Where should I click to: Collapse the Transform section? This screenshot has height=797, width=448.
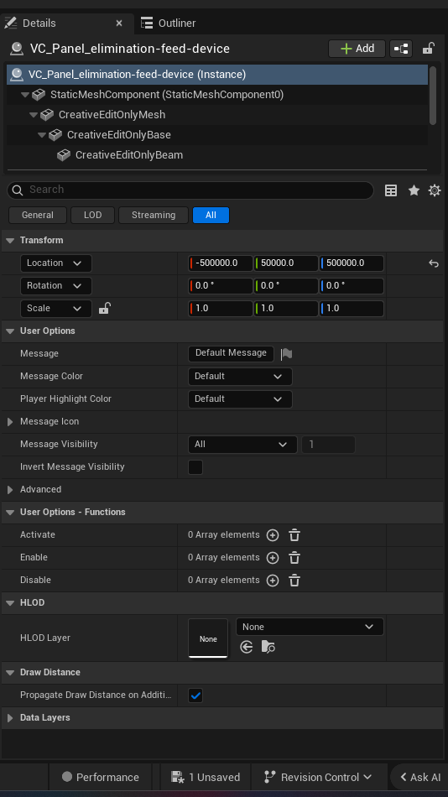10,241
